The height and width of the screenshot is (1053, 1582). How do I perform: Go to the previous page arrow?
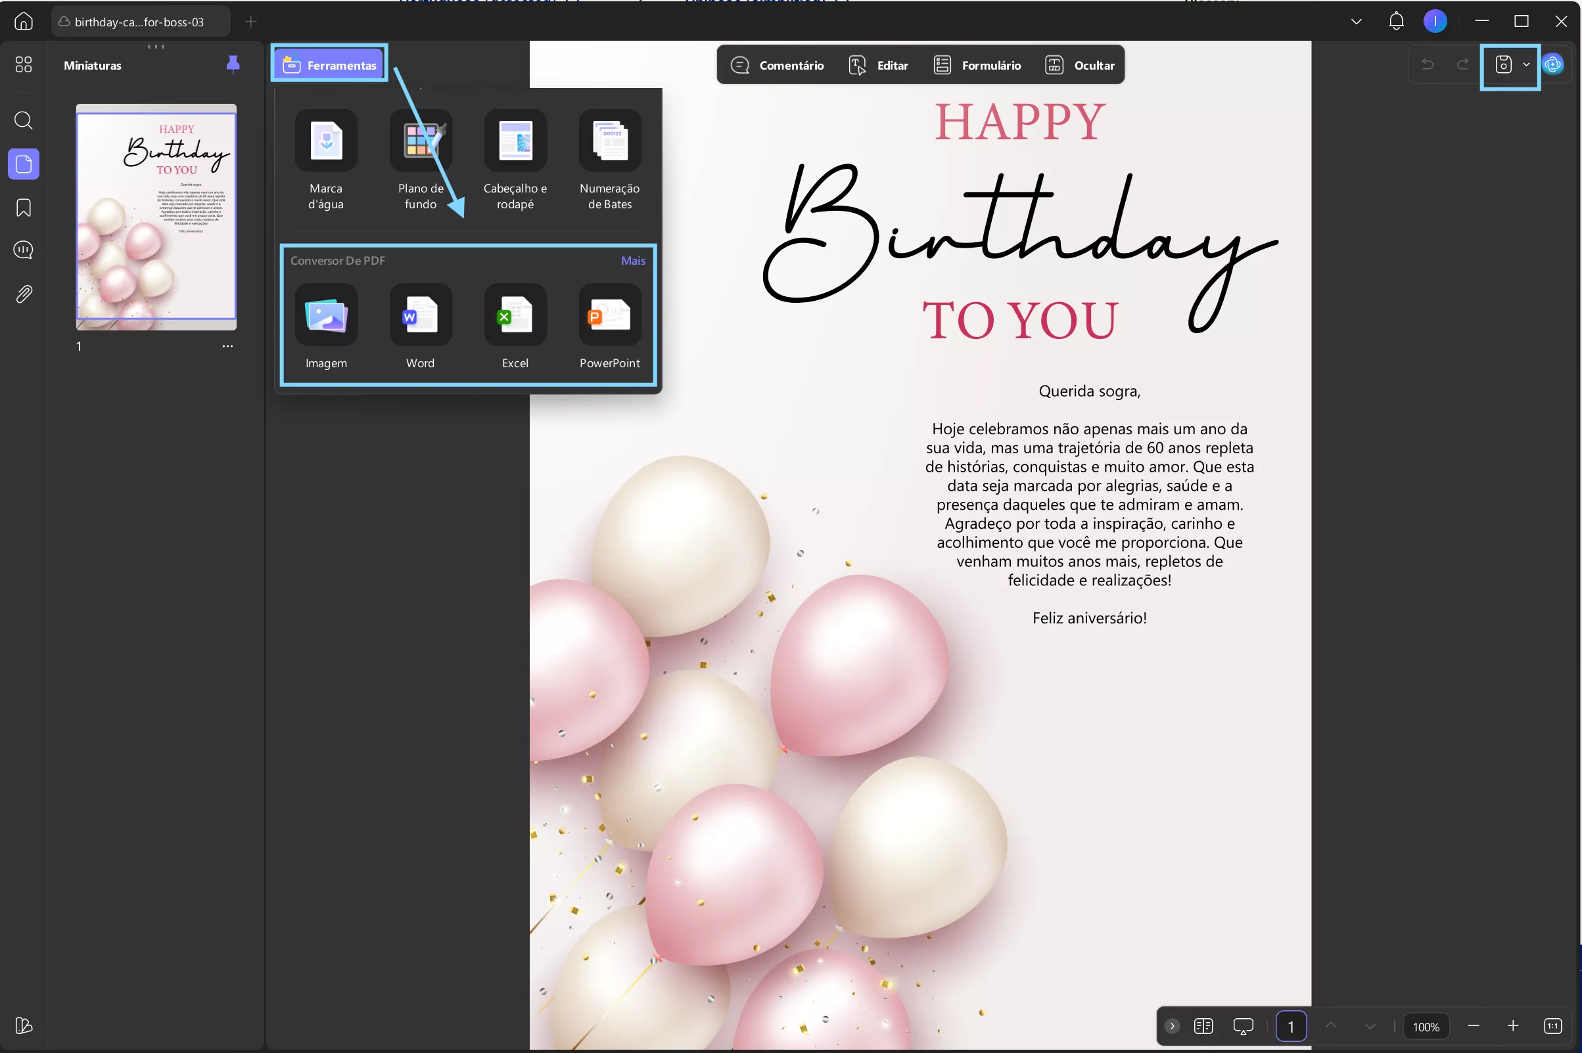pyautogui.click(x=1330, y=1025)
